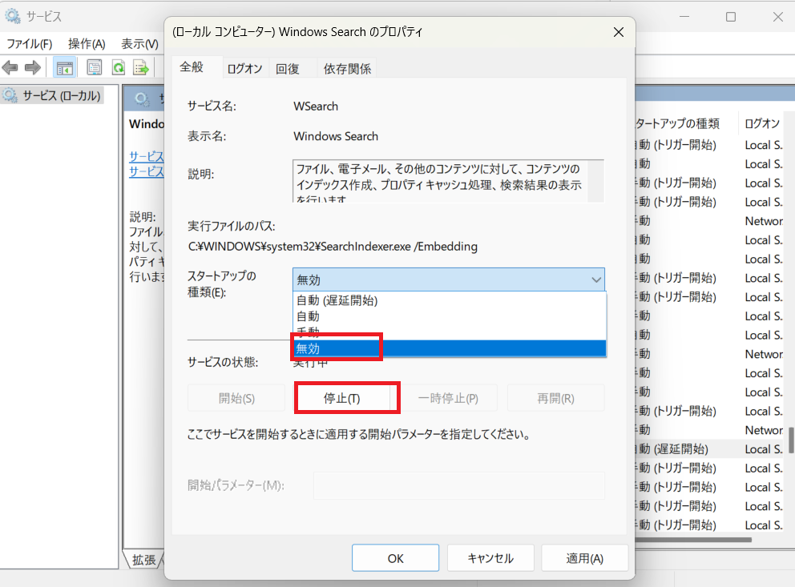
Task: Go back using the toolbar left arrow
Action: tap(10, 67)
